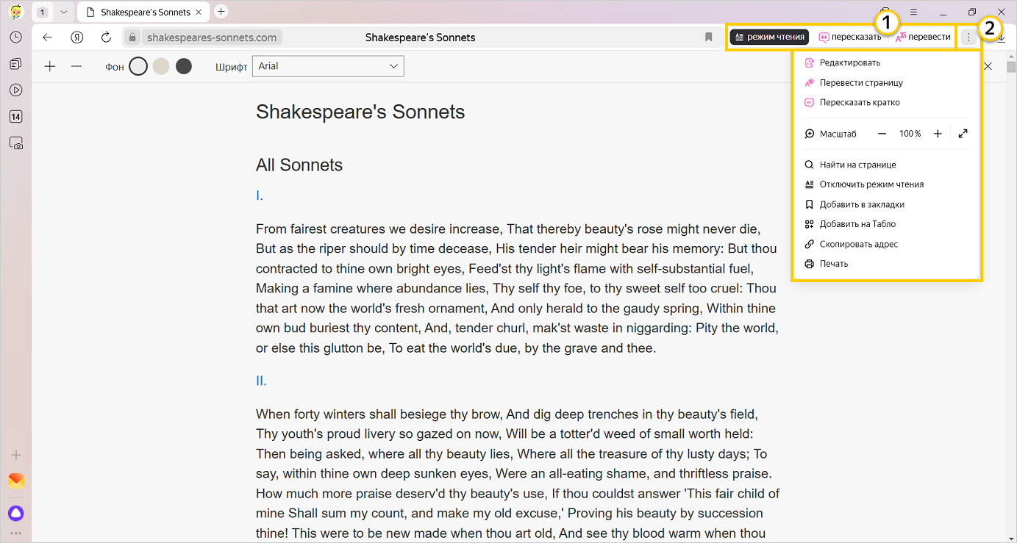The height and width of the screenshot is (543, 1017).
Task: Open the profile avatar icon
Action: [16, 12]
